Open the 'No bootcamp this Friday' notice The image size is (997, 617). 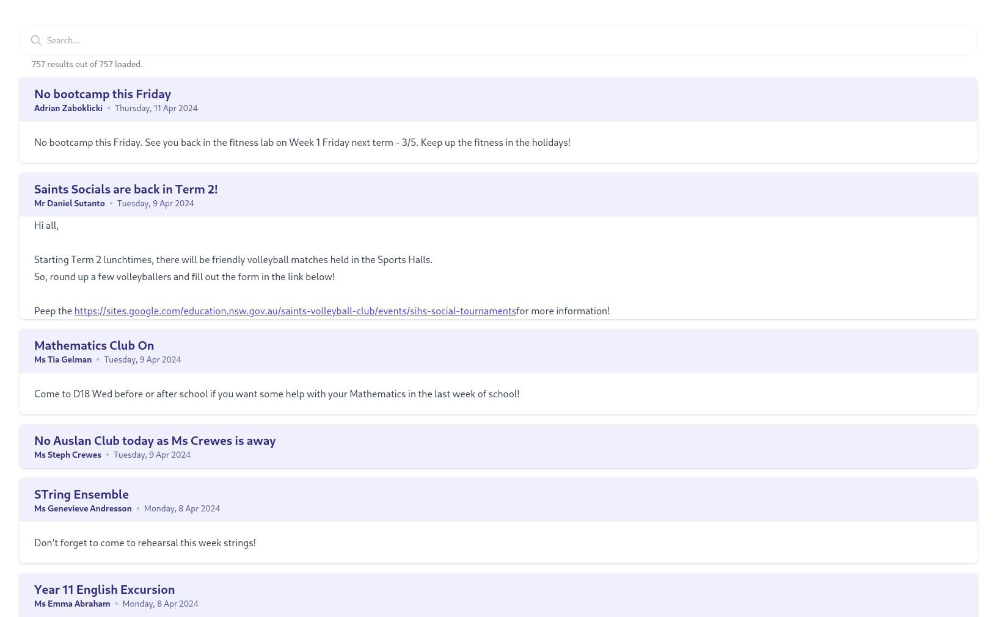(103, 94)
